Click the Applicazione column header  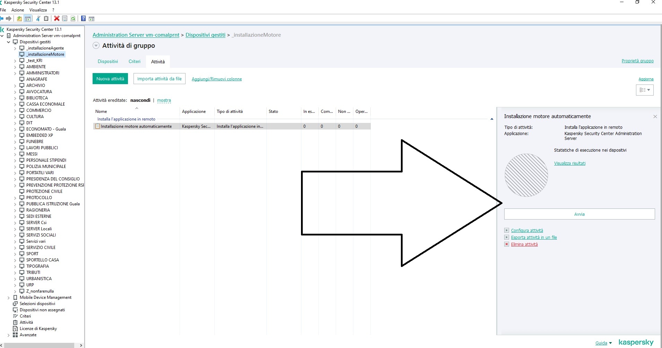[x=197, y=111]
